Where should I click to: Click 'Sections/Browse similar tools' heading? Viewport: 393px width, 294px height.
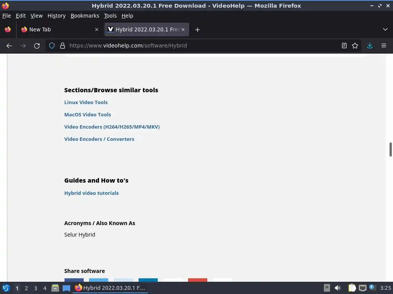(111, 90)
